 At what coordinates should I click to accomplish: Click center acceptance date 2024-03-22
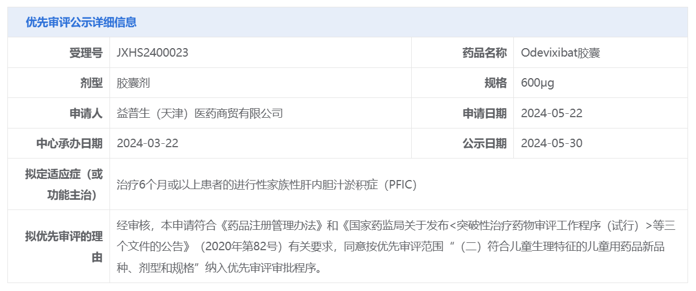(x=147, y=143)
